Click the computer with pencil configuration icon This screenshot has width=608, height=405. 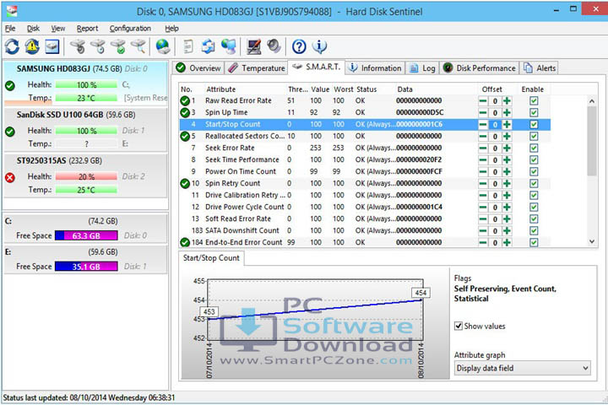coord(254,47)
